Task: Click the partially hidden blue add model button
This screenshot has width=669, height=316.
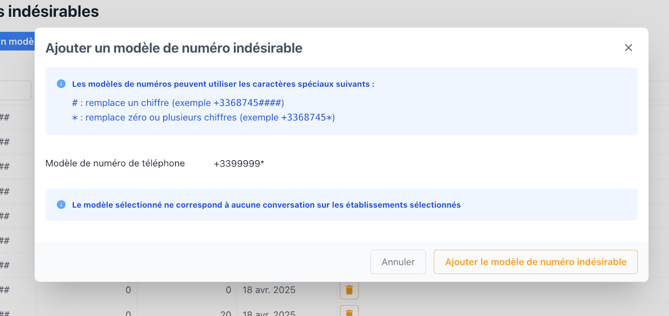Action: 17,42
